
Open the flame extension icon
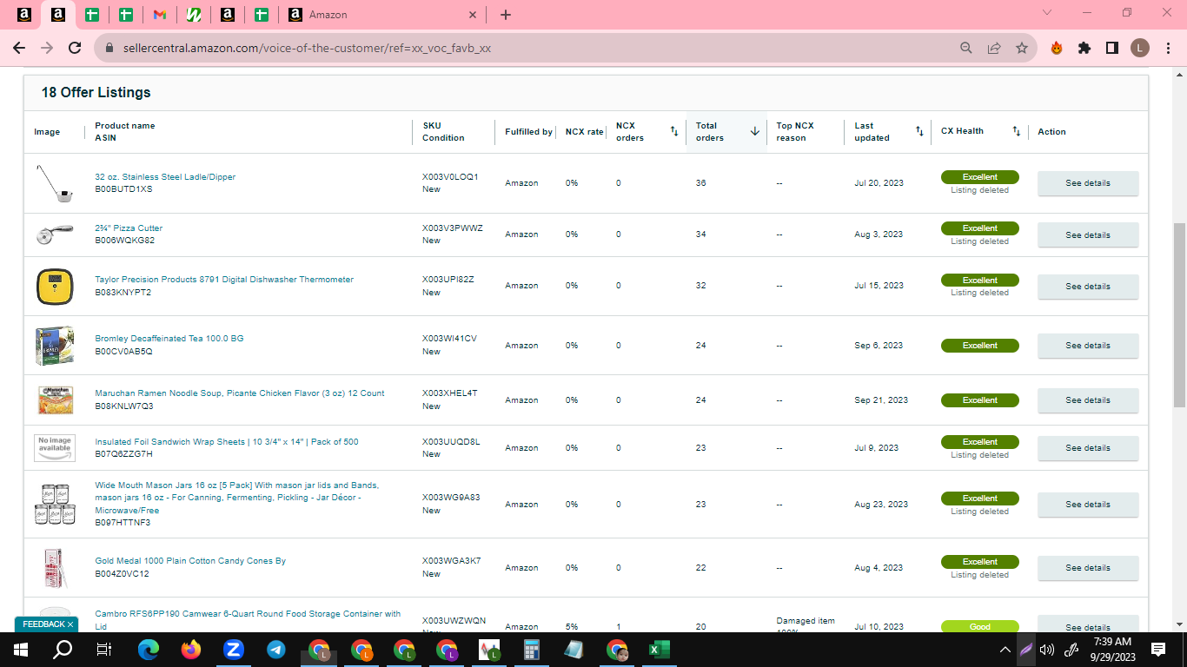[x=1057, y=49]
